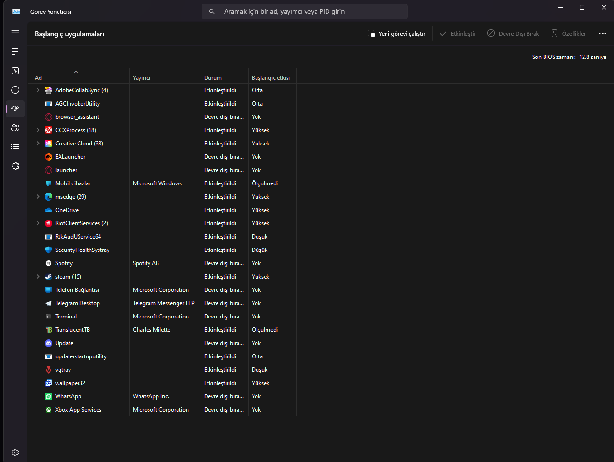Expand the msedge (29) group
Viewport: 614px width, 462px height.
[x=38, y=197]
